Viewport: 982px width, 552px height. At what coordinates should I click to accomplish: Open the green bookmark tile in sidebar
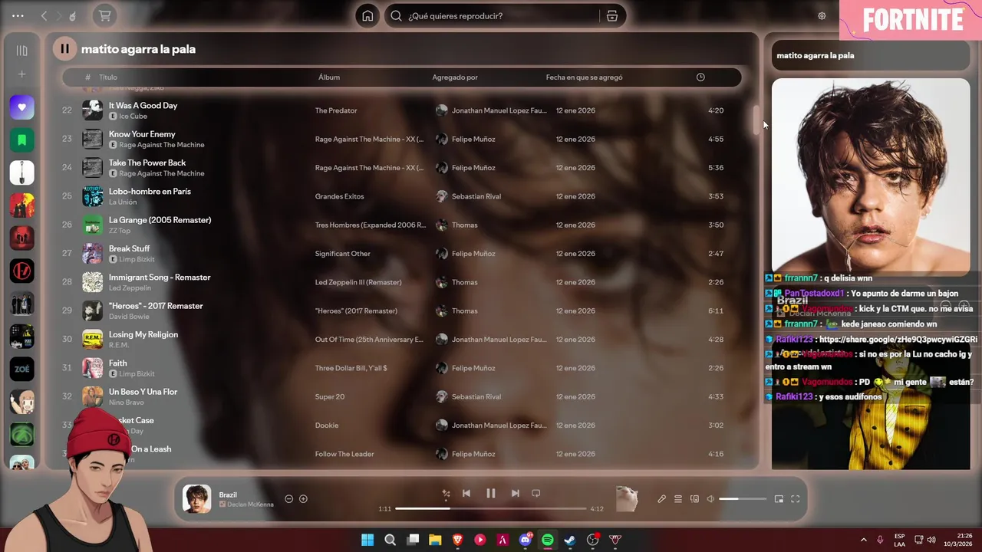point(21,140)
